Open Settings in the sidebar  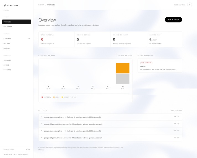[x=17, y=70]
